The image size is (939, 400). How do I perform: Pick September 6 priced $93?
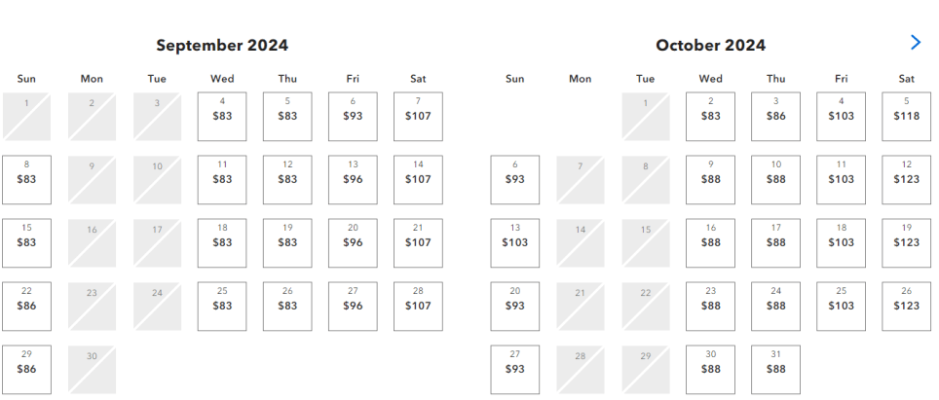353,117
